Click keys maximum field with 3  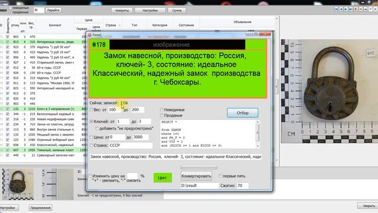tap(144, 121)
